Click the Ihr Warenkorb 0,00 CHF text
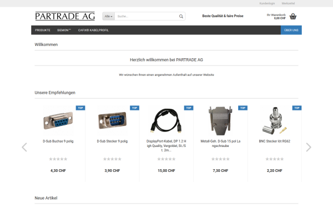 (276, 17)
